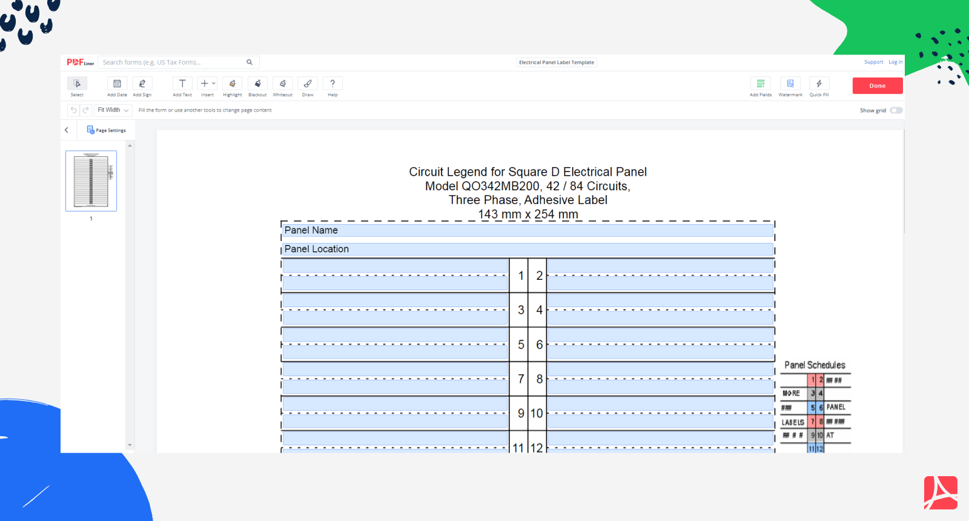Activate the Highlight tool
Screen dimensions: 969x521
pyautogui.click(x=233, y=84)
